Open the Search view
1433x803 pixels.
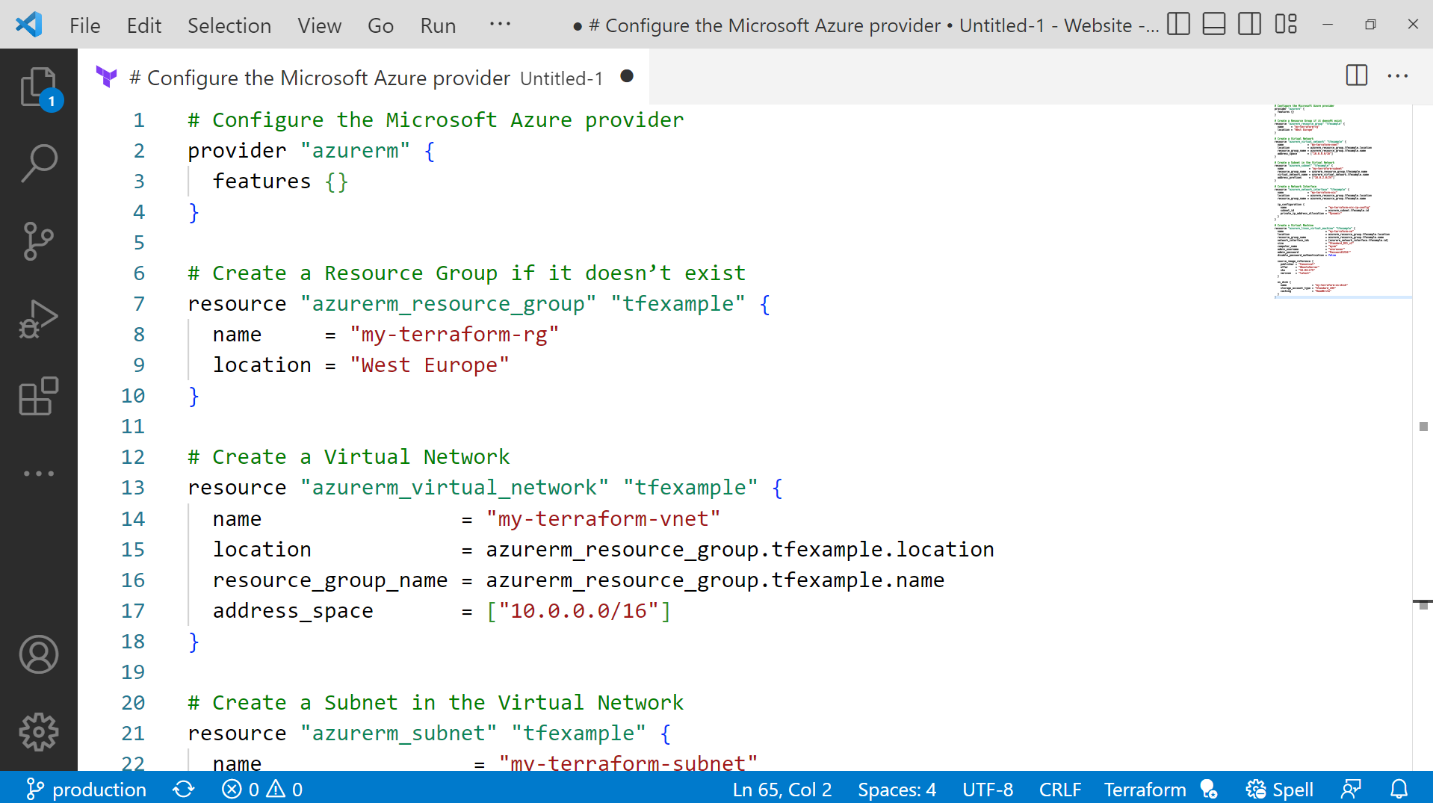click(x=38, y=163)
